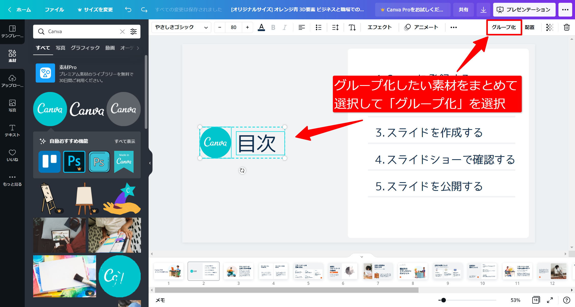Open search filter options icon
Screen dimensions: 575x307
coord(134,32)
